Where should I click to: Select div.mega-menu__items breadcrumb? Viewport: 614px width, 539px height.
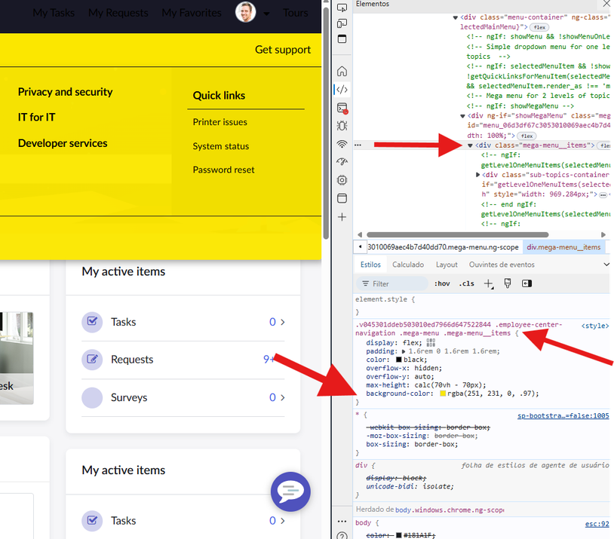[x=563, y=247]
